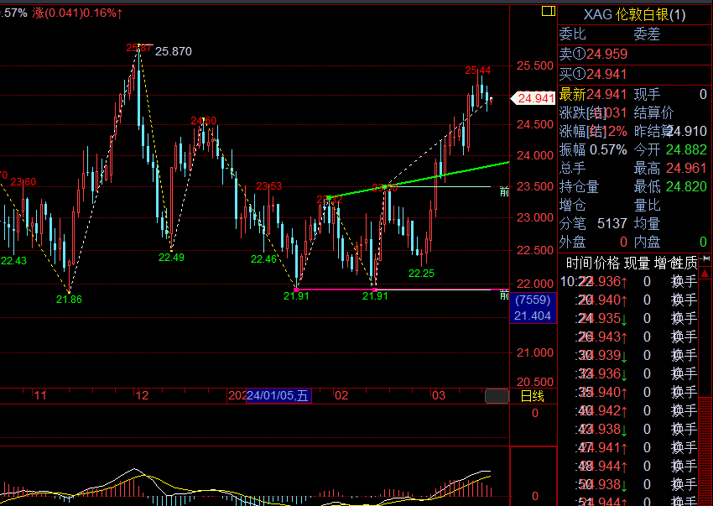Click the 22.49 swing low label
Viewport: 713px width, 506px height.
pyautogui.click(x=171, y=258)
